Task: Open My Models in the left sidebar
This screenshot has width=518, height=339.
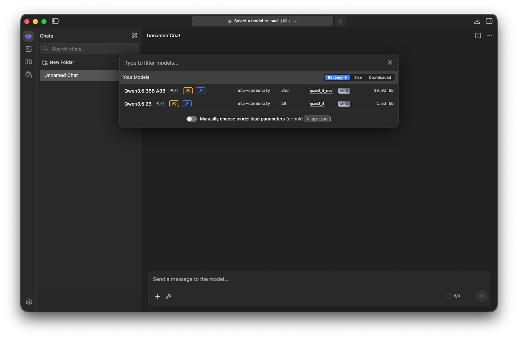Action: point(29,62)
